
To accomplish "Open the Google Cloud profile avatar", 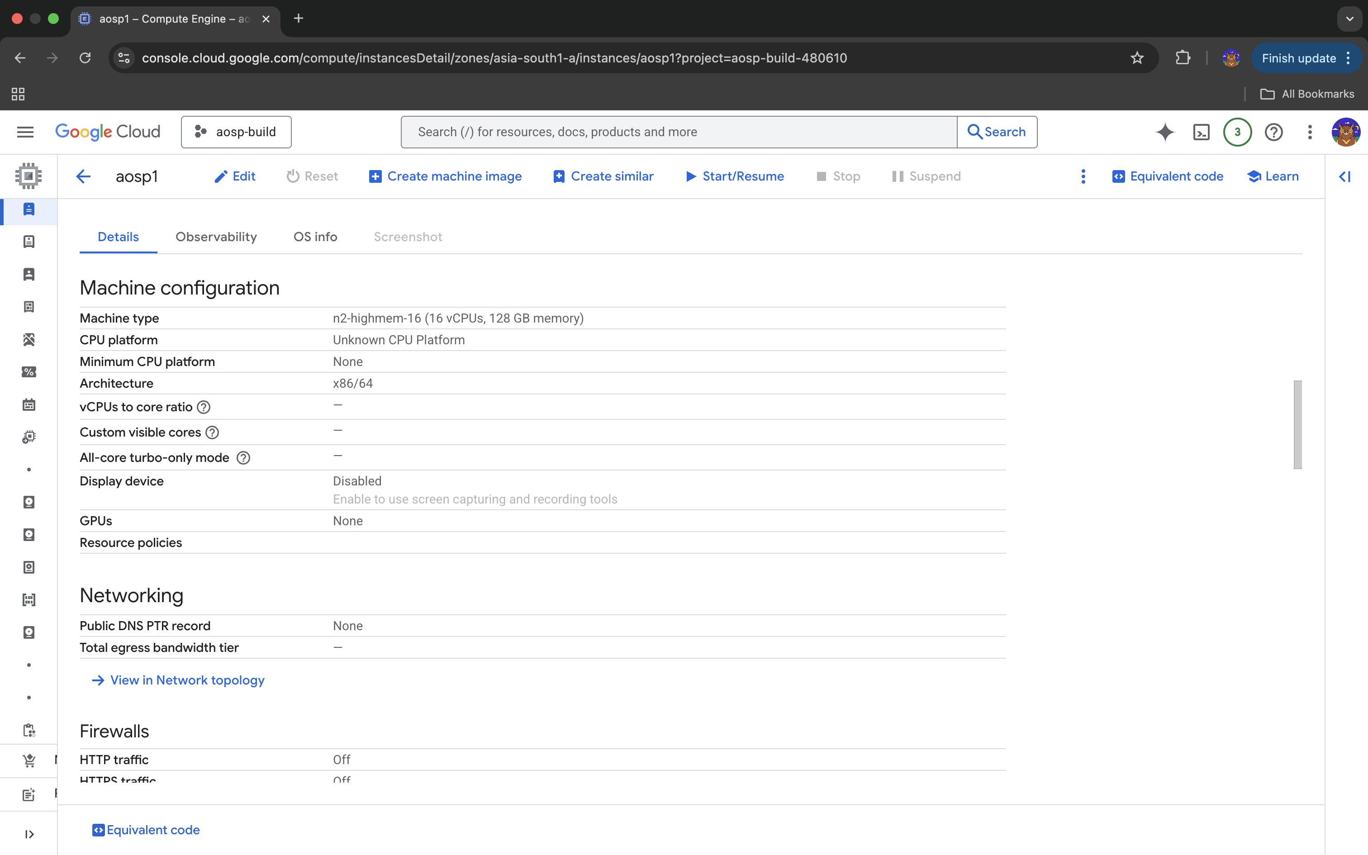I will click(1346, 132).
